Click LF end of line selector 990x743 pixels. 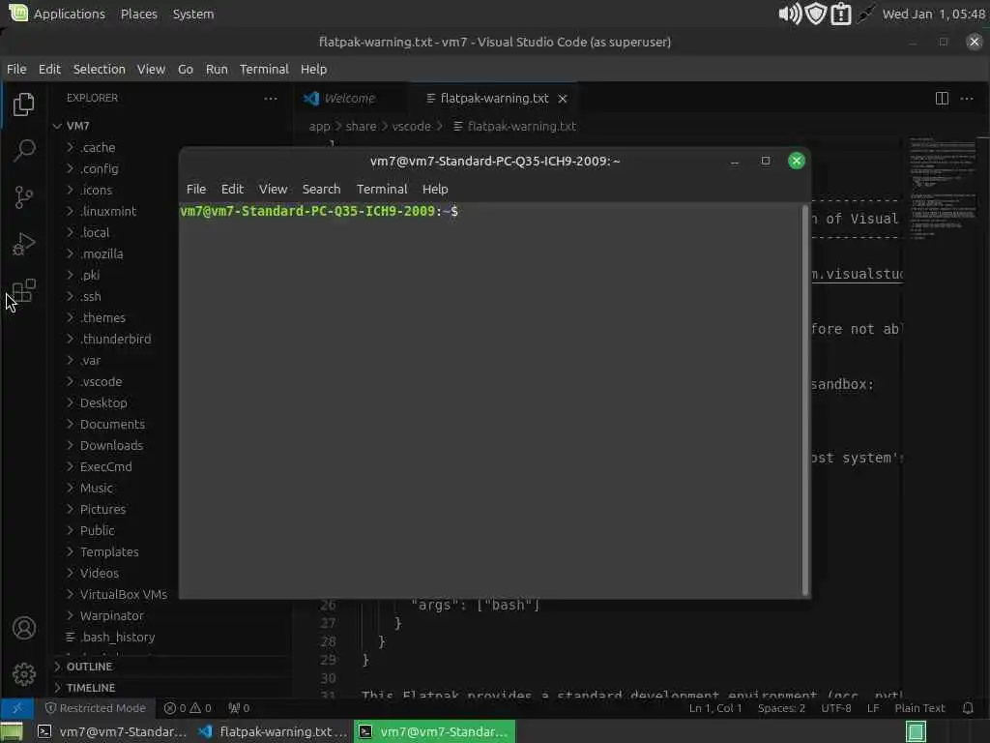coord(873,707)
